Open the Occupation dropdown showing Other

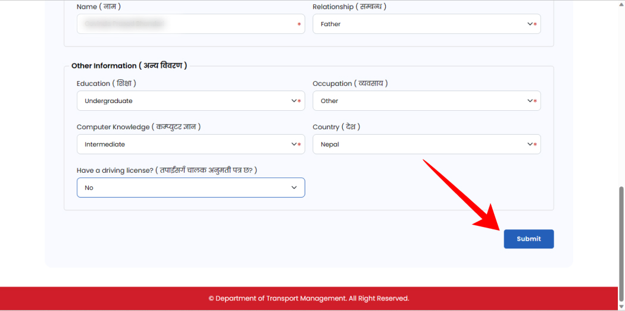(x=427, y=101)
